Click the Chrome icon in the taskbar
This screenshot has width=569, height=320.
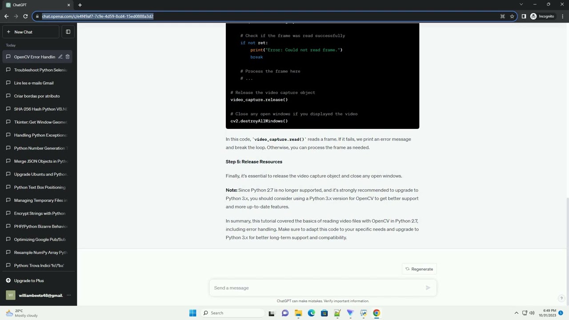(377, 313)
